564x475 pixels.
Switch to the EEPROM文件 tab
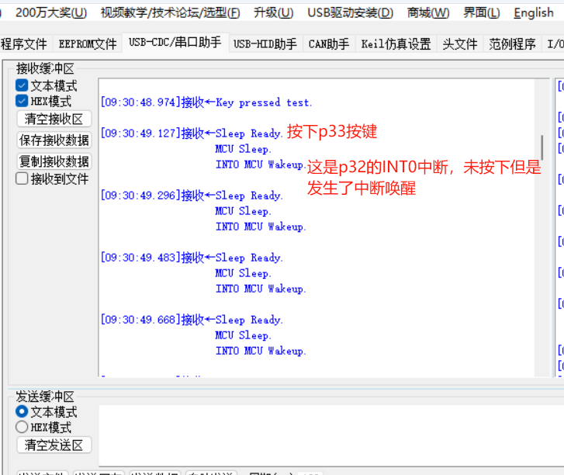[88, 44]
